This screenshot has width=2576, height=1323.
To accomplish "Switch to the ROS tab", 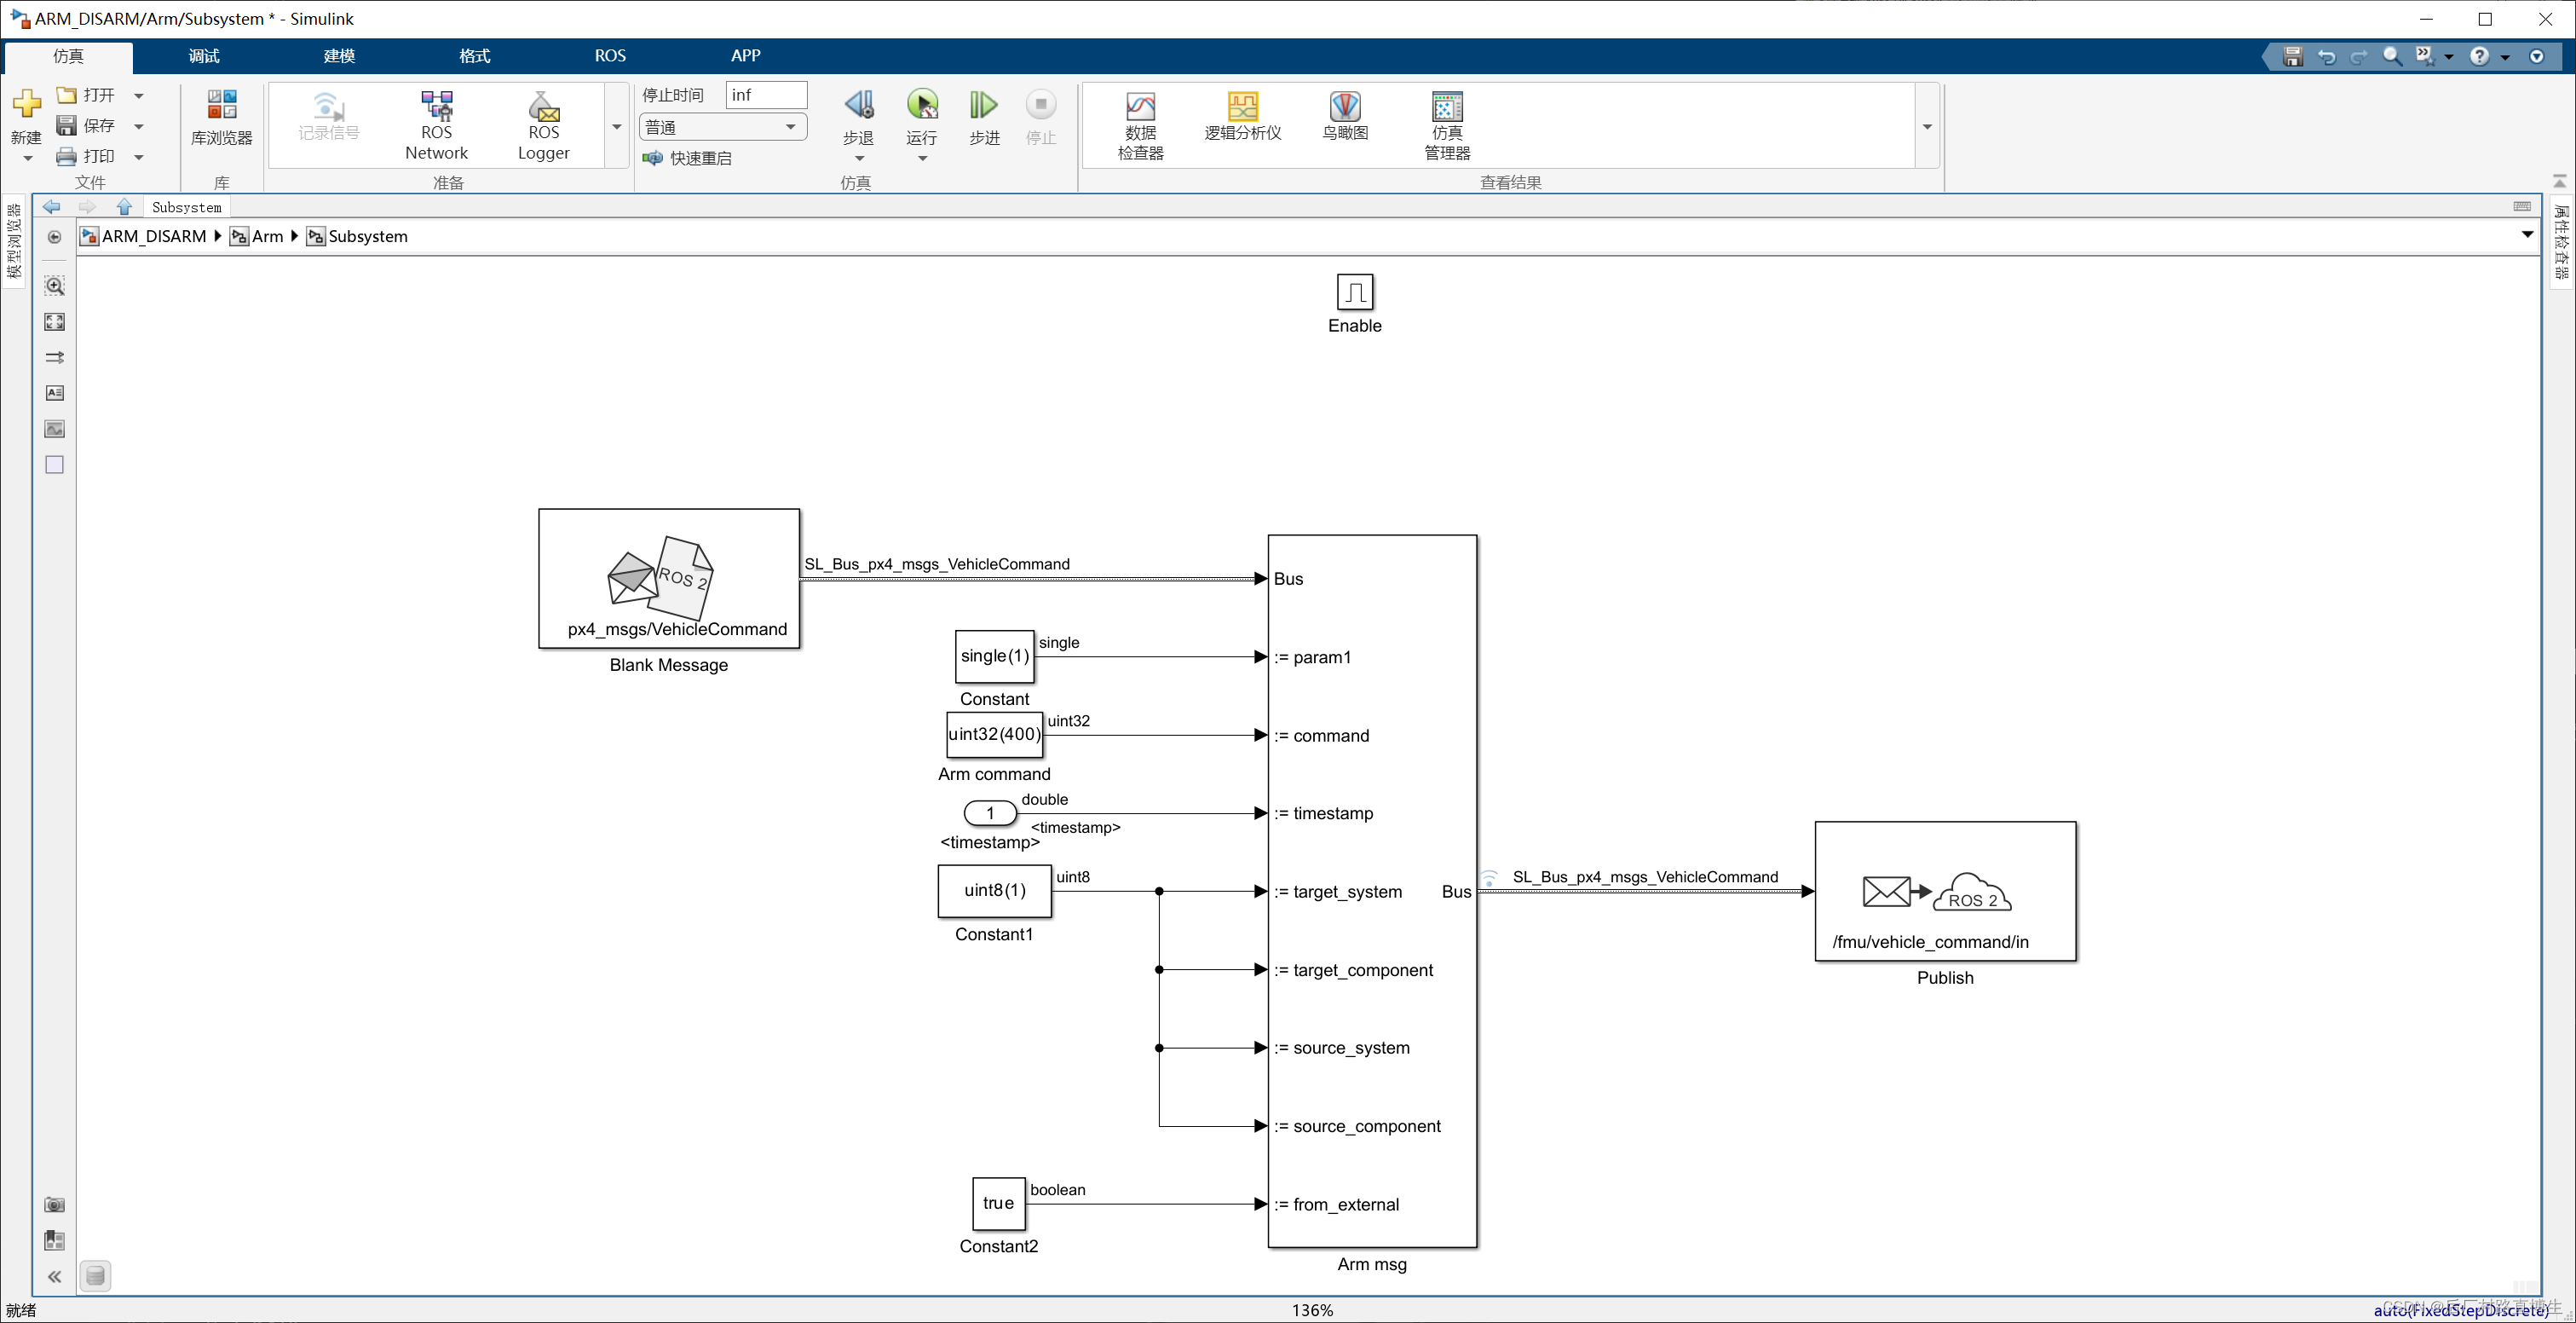I will coord(610,56).
